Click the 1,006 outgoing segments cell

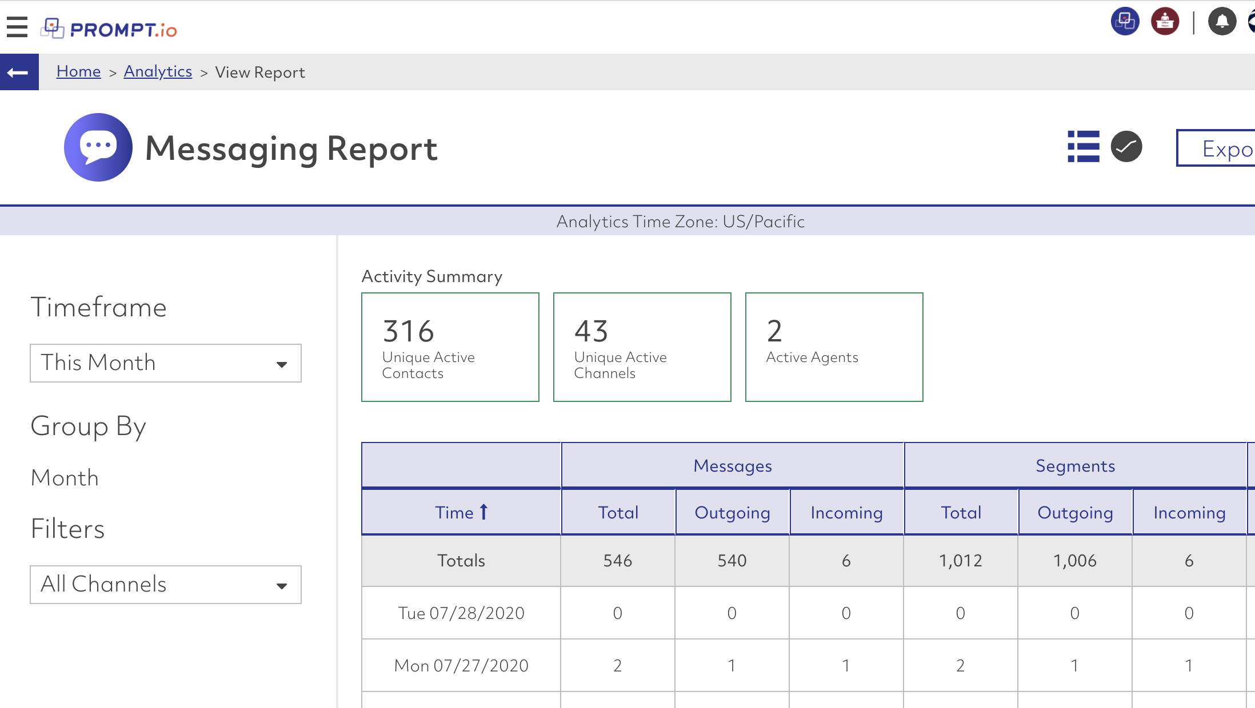click(x=1075, y=561)
